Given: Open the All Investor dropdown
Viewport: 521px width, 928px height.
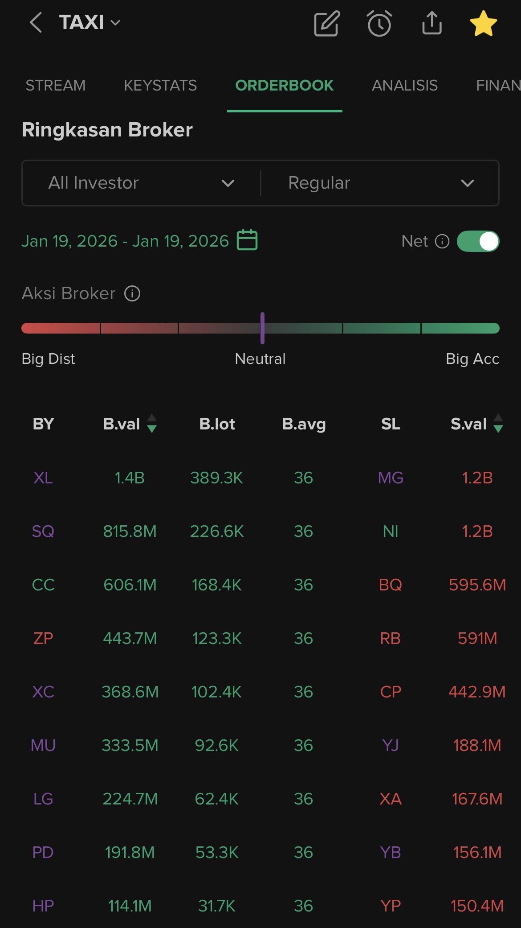Looking at the screenshot, I should tap(141, 183).
